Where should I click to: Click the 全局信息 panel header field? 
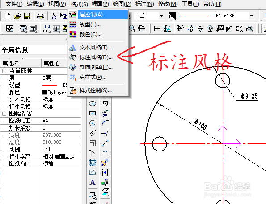click(34, 50)
